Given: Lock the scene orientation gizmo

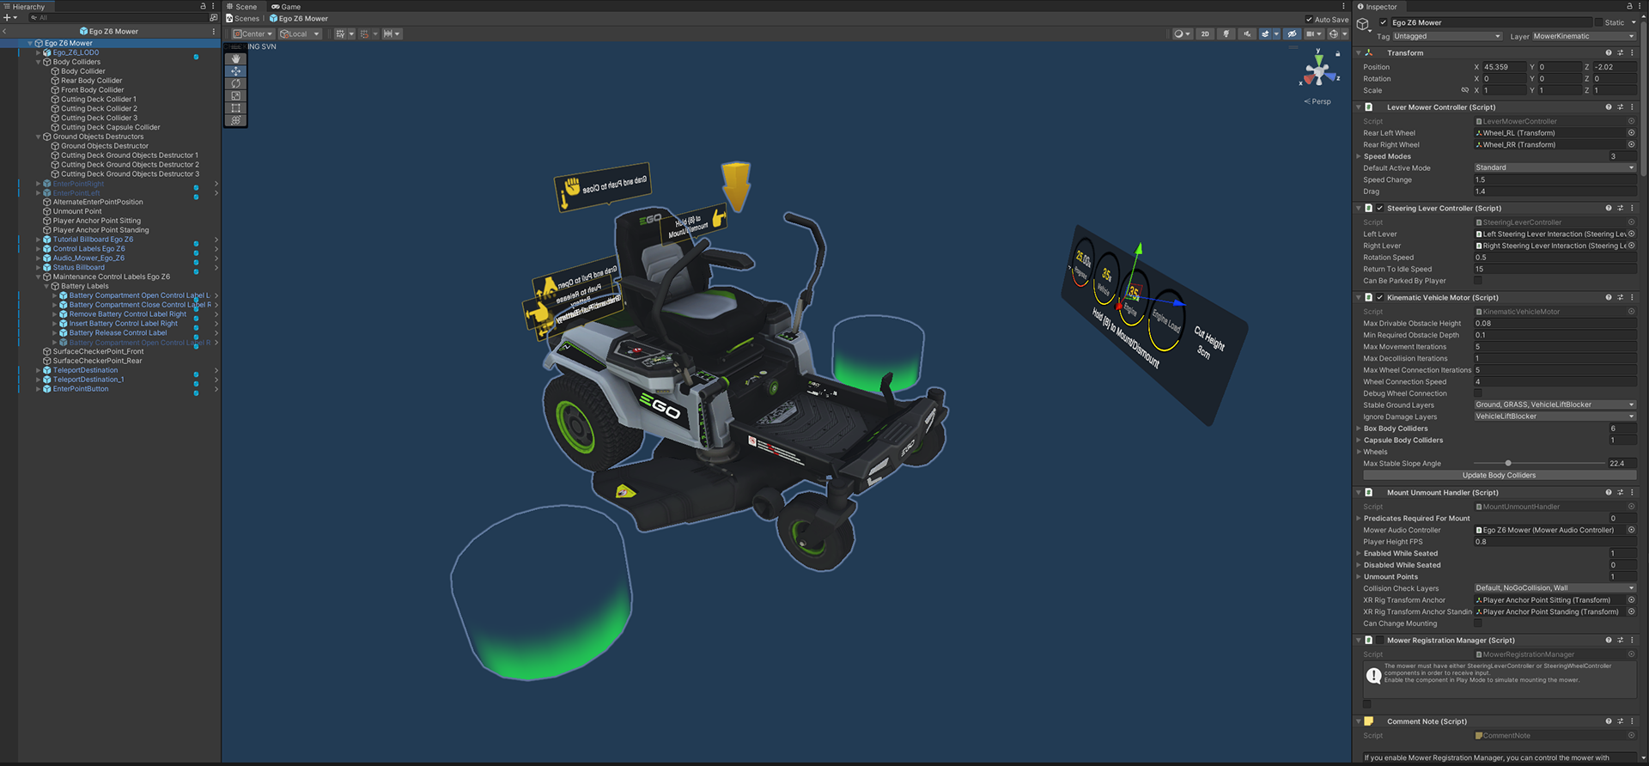Looking at the screenshot, I should point(1337,54).
